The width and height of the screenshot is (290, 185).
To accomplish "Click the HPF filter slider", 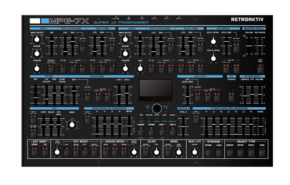I will 35,95.
